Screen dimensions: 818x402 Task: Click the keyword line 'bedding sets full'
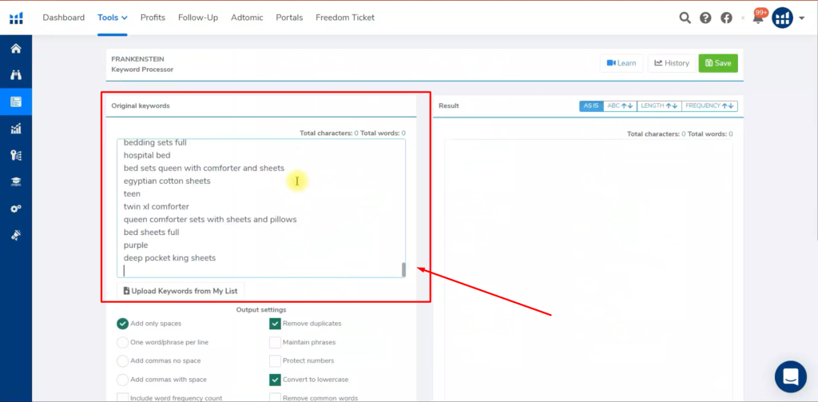(x=155, y=142)
